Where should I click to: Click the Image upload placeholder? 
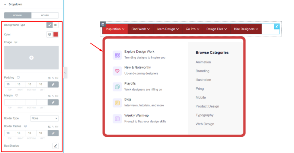point(31,58)
